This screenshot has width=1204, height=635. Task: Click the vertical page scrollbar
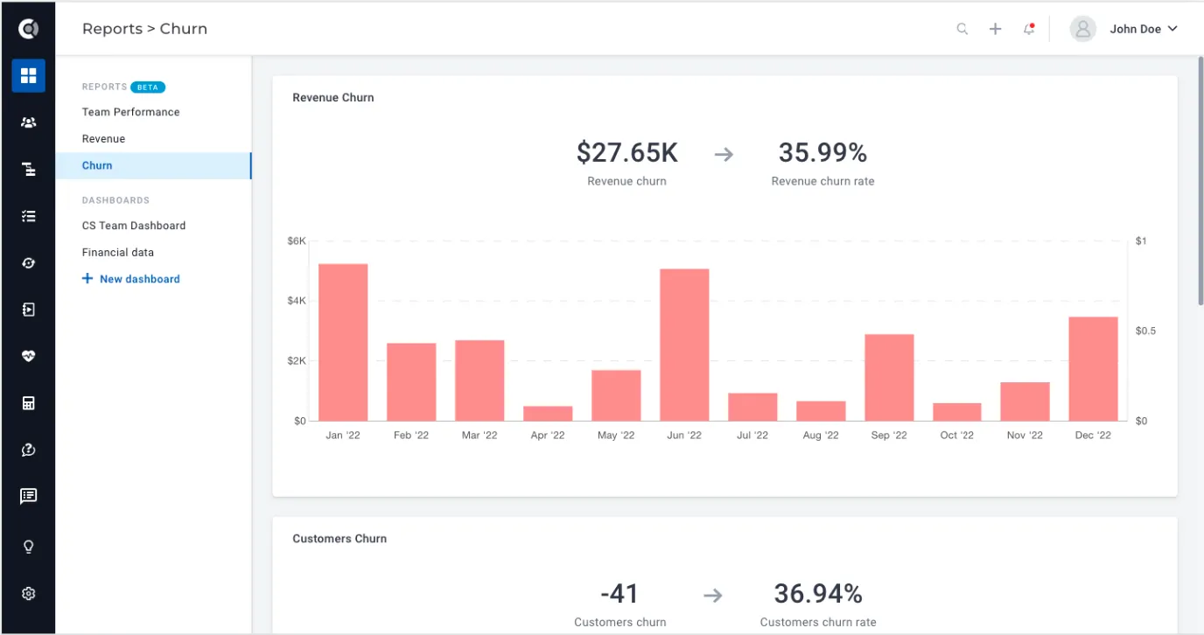[x=1200, y=182]
